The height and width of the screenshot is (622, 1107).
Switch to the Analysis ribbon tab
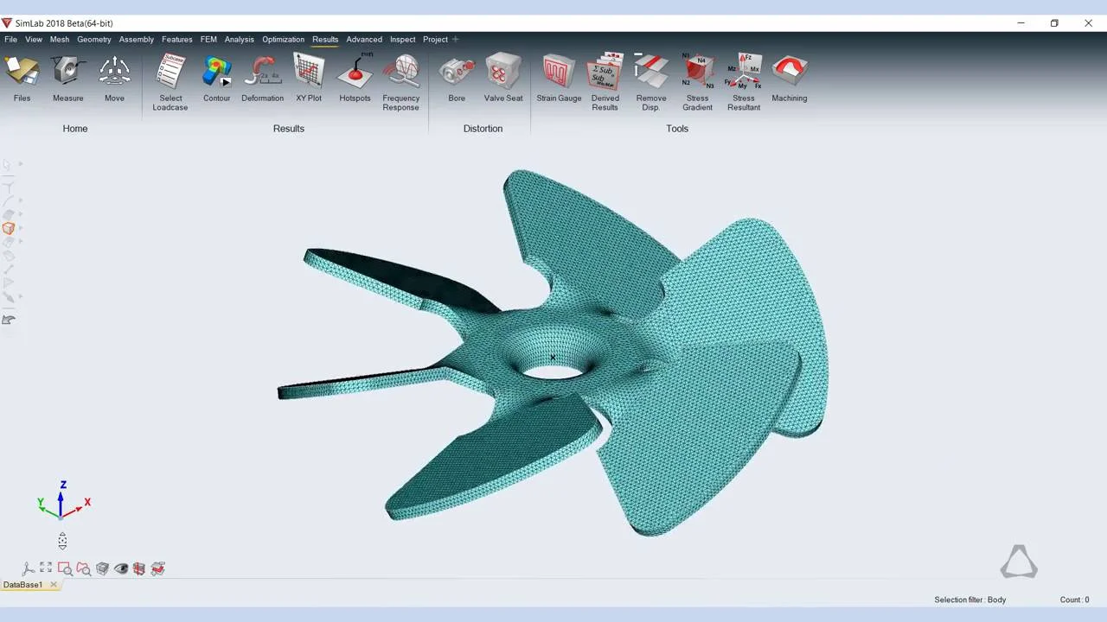(239, 39)
